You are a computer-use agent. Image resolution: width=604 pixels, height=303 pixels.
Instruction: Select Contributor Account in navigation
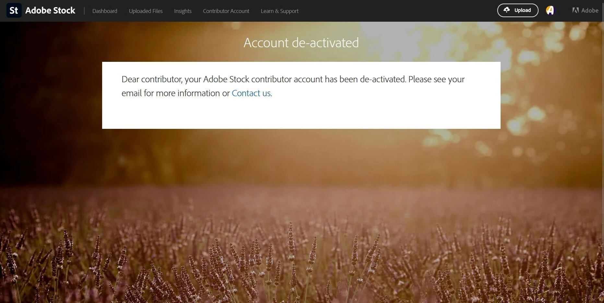click(x=226, y=11)
